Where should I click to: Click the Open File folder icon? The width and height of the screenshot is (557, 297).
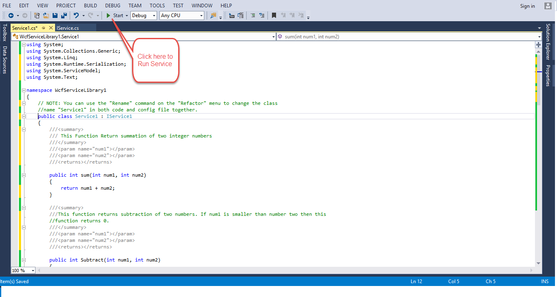(x=46, y=16)
